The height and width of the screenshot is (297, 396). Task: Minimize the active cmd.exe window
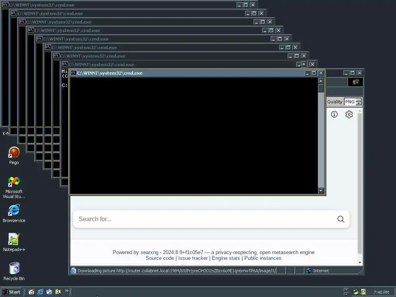pyautogui.click(x=307, y=73)
